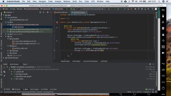Expand the values folder

coord(8,53)
